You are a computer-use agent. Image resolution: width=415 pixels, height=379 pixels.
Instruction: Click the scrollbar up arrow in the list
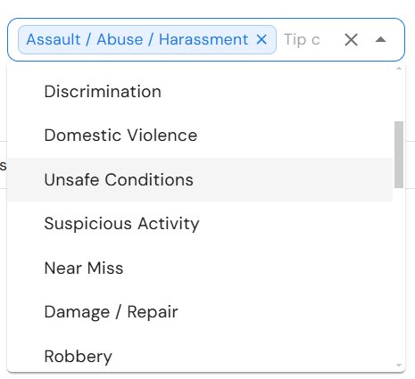tap(399, 69)
